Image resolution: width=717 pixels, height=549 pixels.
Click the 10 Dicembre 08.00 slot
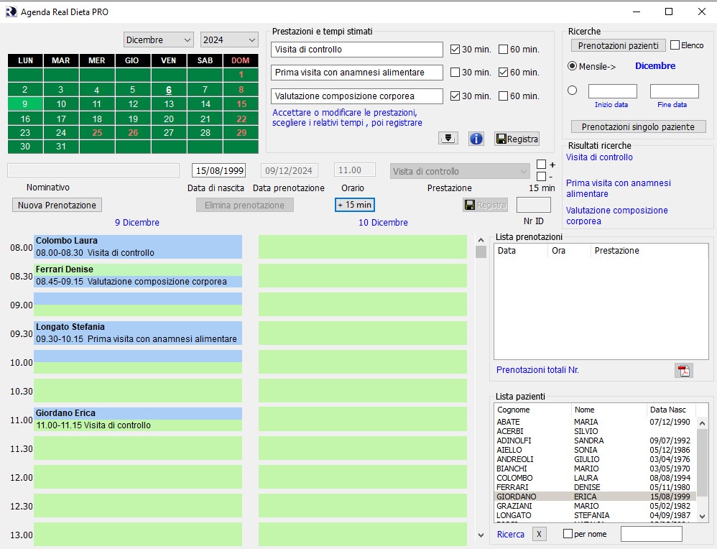pyautogui.click(x=363, y=246)
